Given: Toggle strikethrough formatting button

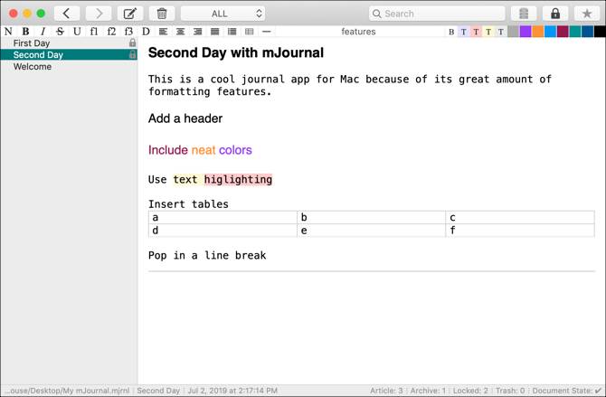Looking at the screenshot, I should pos(60,32).
